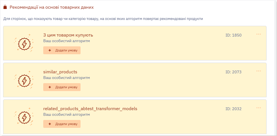Click the 'ID: 2073' label
This screenshot has width=277, height=136.
pos(233,72)
